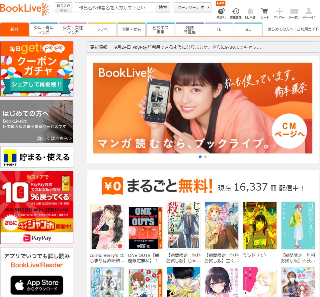The image size is (320, 297).
Task: Click the App Store download badge
Action: click(x=37, y=285)
